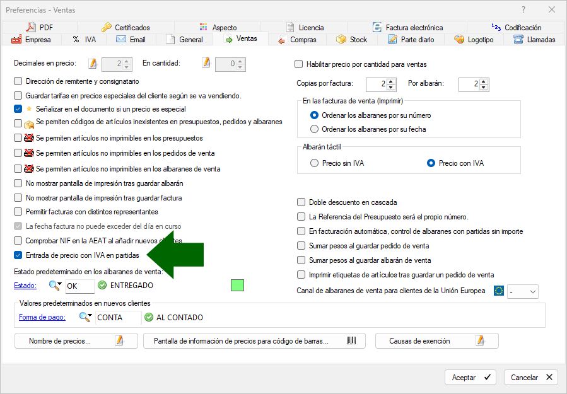This screenshot has width=567, height=394.
Task: Increase Copias por factura with up arrow
Action: 391,81
